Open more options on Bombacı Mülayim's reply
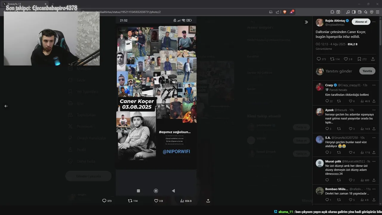The image size is (382, 215). [x=374, y=189]
